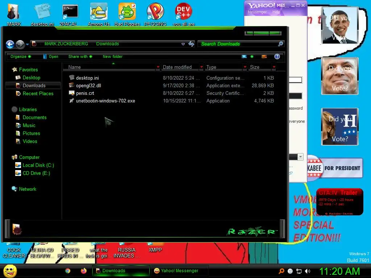Viewport: 371px width, 278px height.
Task: Refresh the Downloads folder view
Action: click(x=191, y=44)
